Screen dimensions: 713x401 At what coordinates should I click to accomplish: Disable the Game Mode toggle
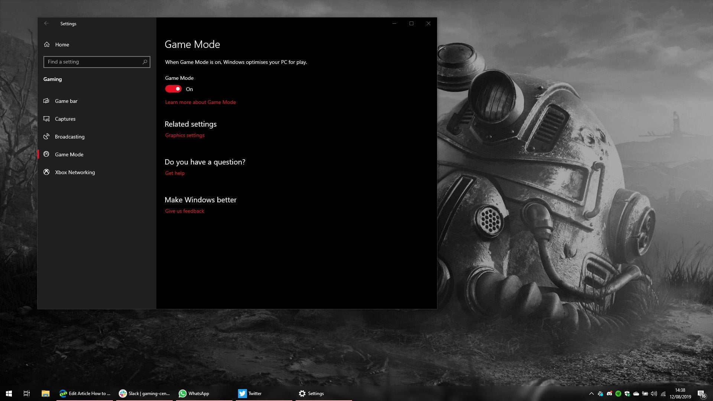click(x=173, y=89)
